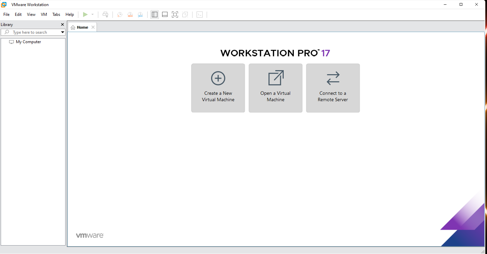Toggle the library sidebar view icon
This screenshot has width=487, height=254.
coord(155,15)
